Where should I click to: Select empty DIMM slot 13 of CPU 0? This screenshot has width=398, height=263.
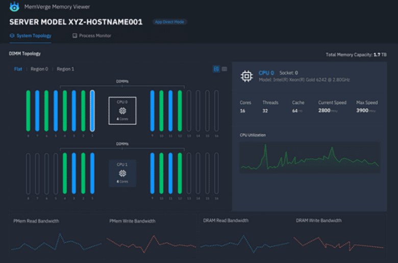tap(189, 111)
